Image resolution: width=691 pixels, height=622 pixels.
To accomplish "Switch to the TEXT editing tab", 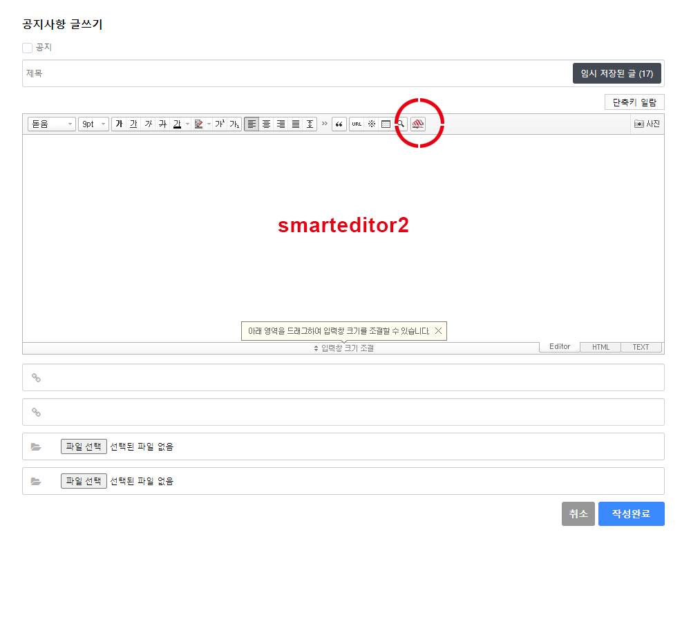I will coord(641,347).
